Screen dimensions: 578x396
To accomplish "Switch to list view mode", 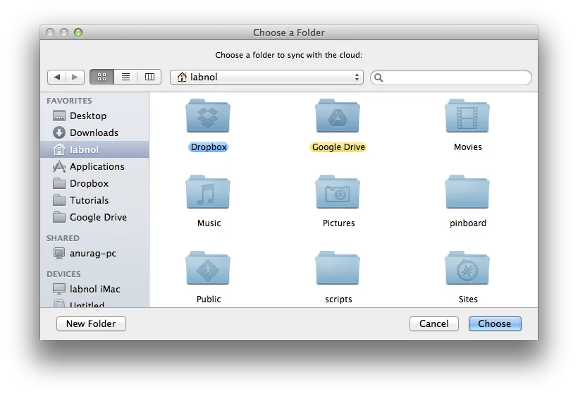I will point(125,77).
